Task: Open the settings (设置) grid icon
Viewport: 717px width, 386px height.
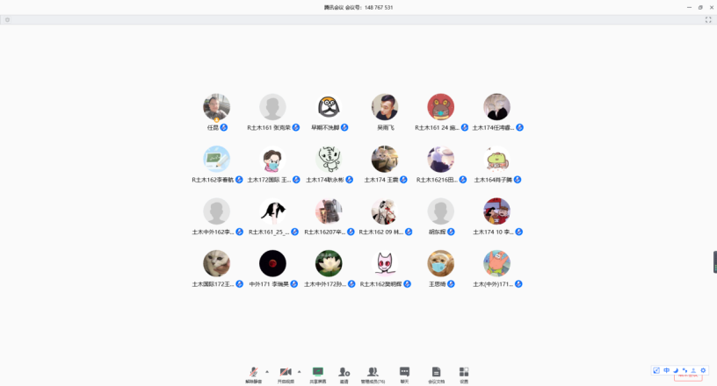Action: 464,373
